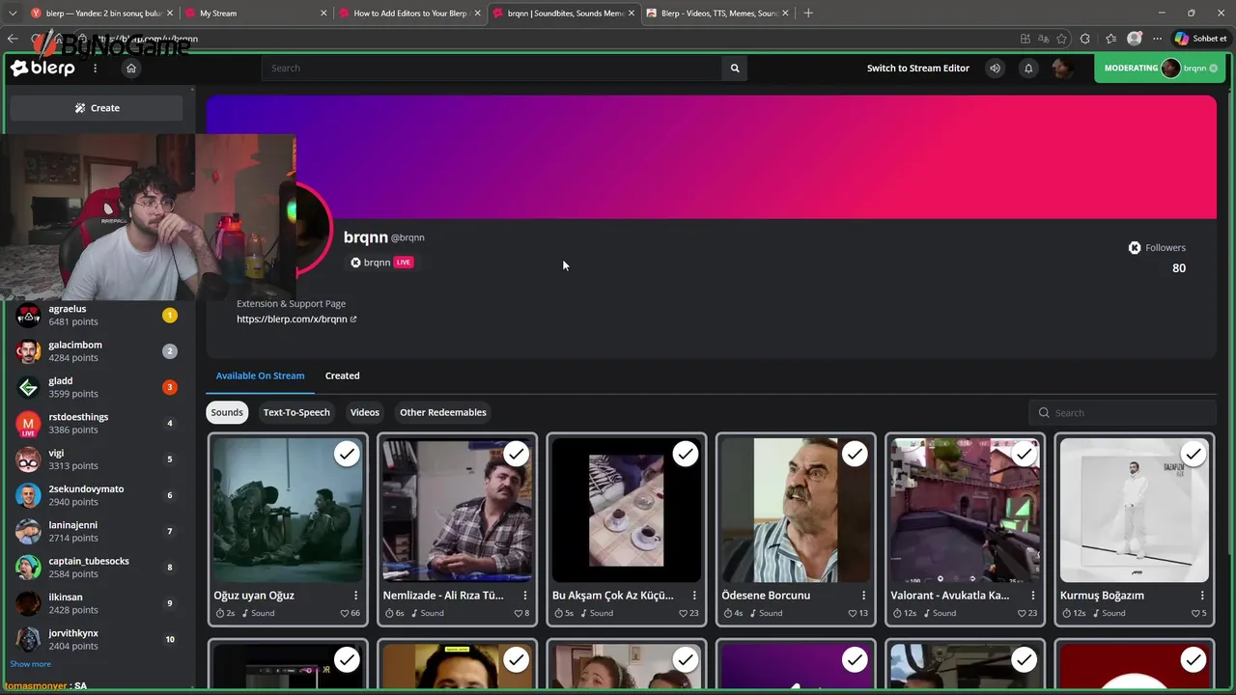The image size is (1236, 695).
Task: Click Switch to Stream Editor
Action: pos(917,69)
